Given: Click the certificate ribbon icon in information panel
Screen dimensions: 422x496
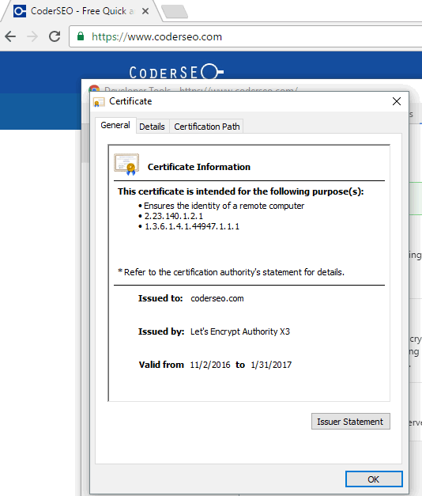Looking at the screenshot, I should pyautogui.click(x=126, y=165).
